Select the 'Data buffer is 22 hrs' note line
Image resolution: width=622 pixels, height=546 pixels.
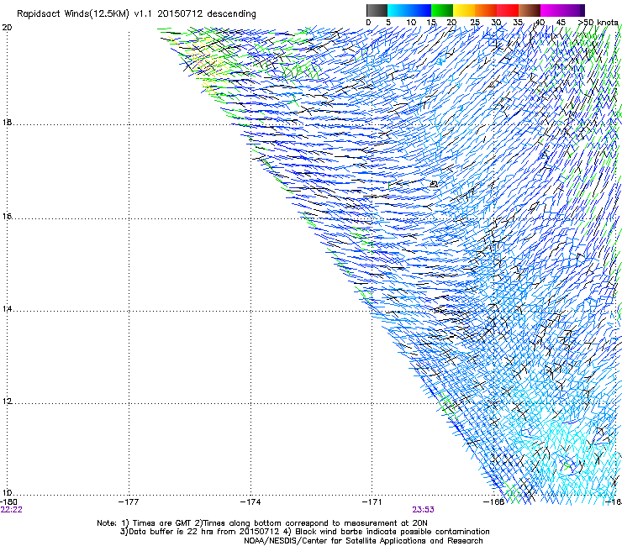[304, 532]
